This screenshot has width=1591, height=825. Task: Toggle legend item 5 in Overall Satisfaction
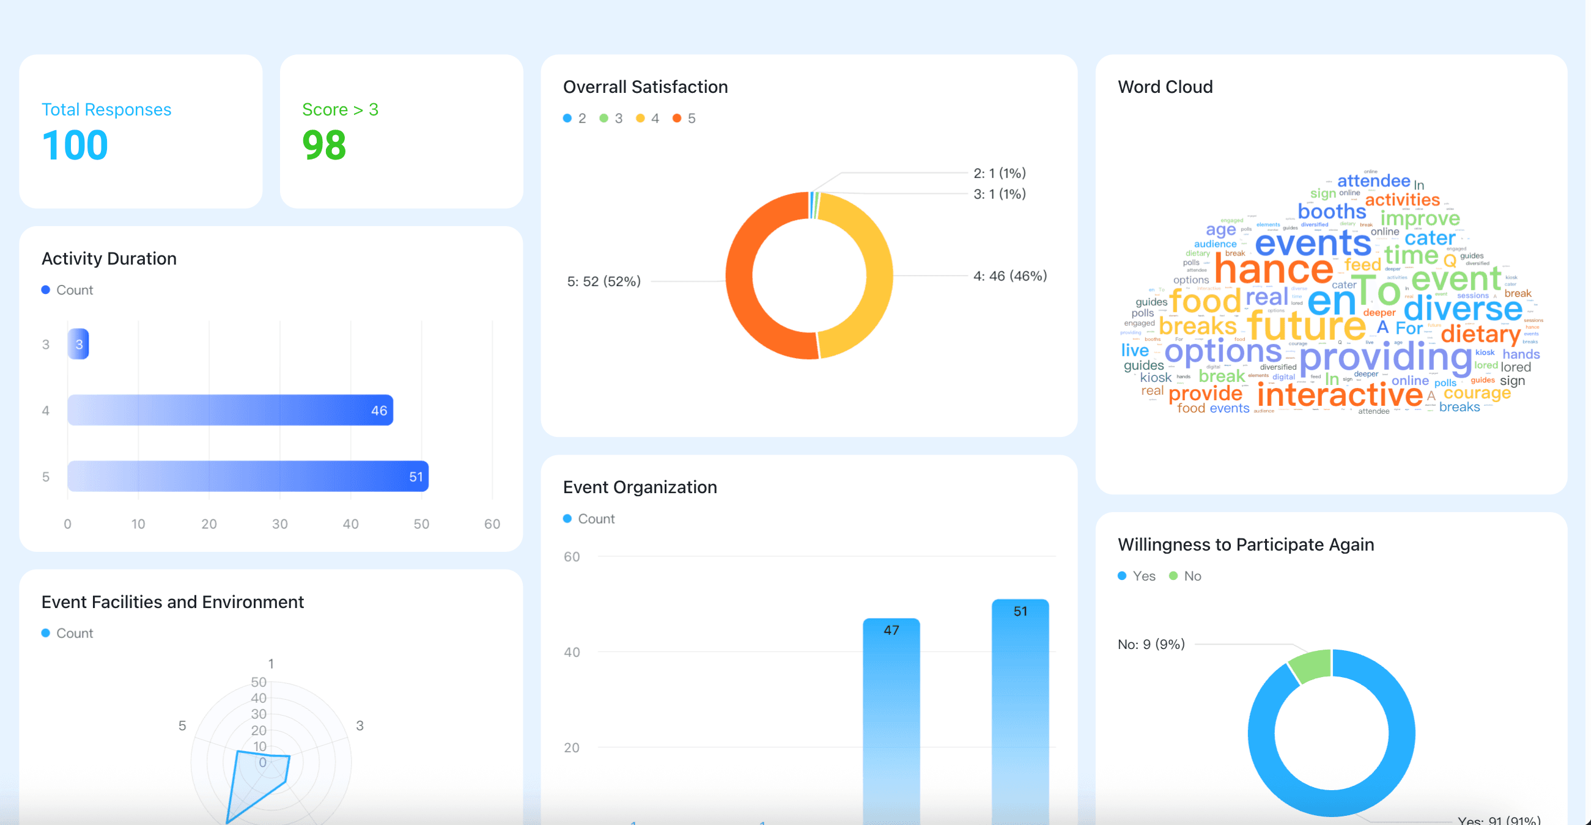click(684, 119)
